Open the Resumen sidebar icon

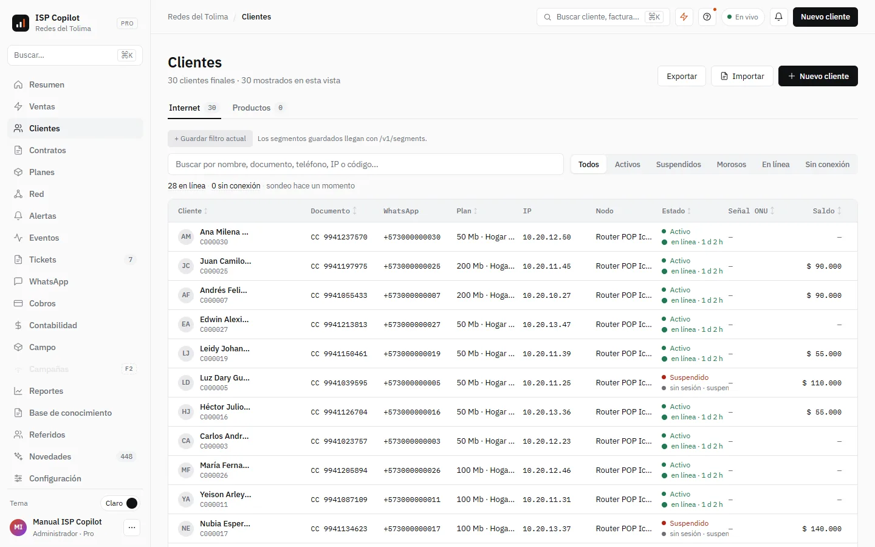point(18,84)
